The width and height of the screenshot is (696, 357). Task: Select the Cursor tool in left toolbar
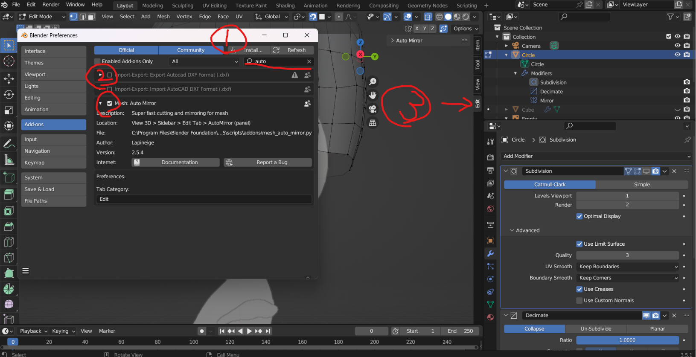pos(9,61)
